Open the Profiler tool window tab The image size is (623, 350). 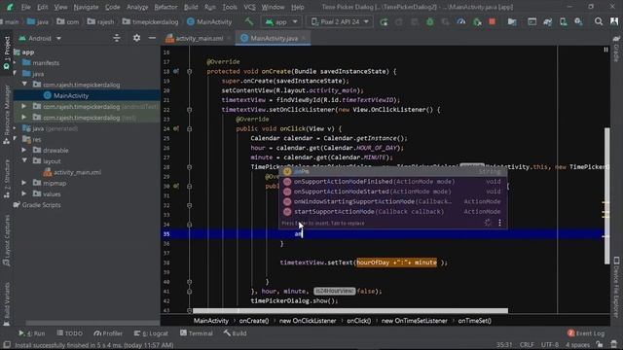(x=108, y=332)
